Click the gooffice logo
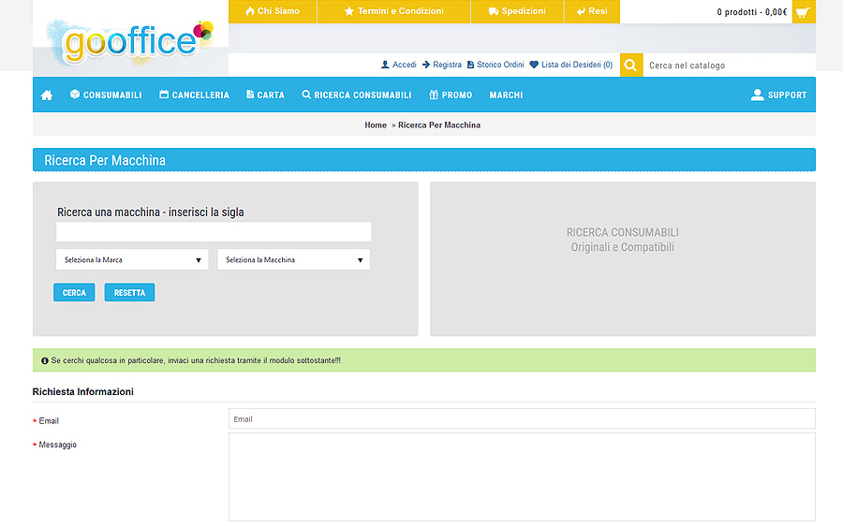This screenshot has width=843, height=527. 130,42
